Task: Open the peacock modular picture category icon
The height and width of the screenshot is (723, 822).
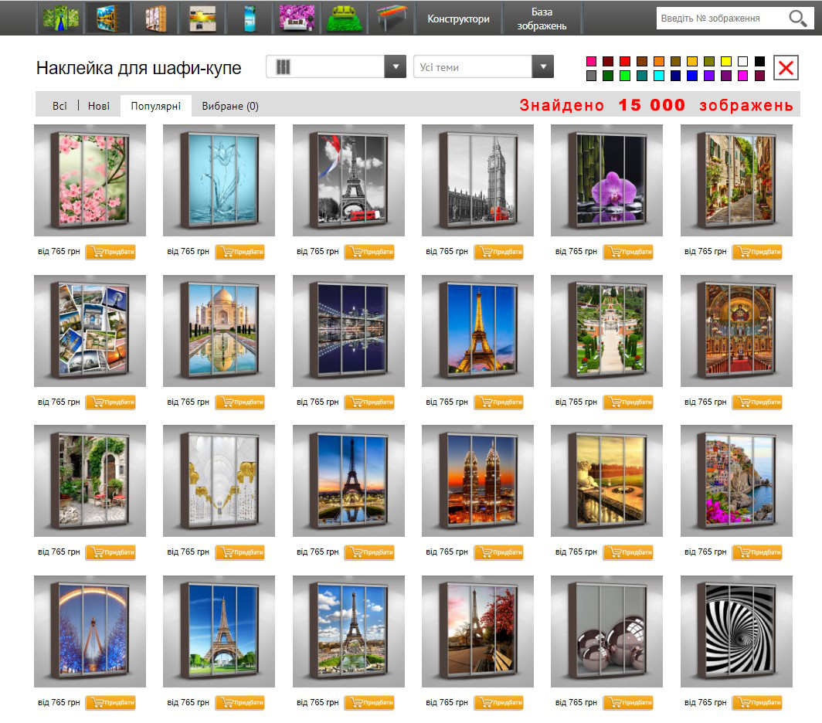Action: [x=59, y=18]
